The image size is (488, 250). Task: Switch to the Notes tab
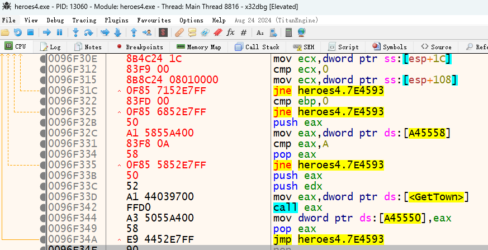pyautogui.click(x=88, y=47)
